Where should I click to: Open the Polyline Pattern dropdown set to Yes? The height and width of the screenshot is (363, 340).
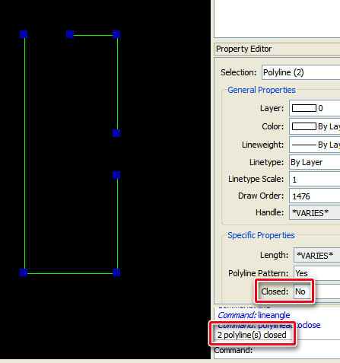pos(317,273)
